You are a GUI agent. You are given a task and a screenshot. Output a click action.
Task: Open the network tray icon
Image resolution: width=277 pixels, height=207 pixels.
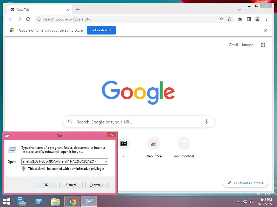(245, 202)
